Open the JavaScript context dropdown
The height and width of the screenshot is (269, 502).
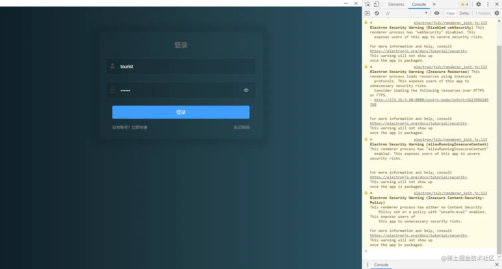point(406,13)
